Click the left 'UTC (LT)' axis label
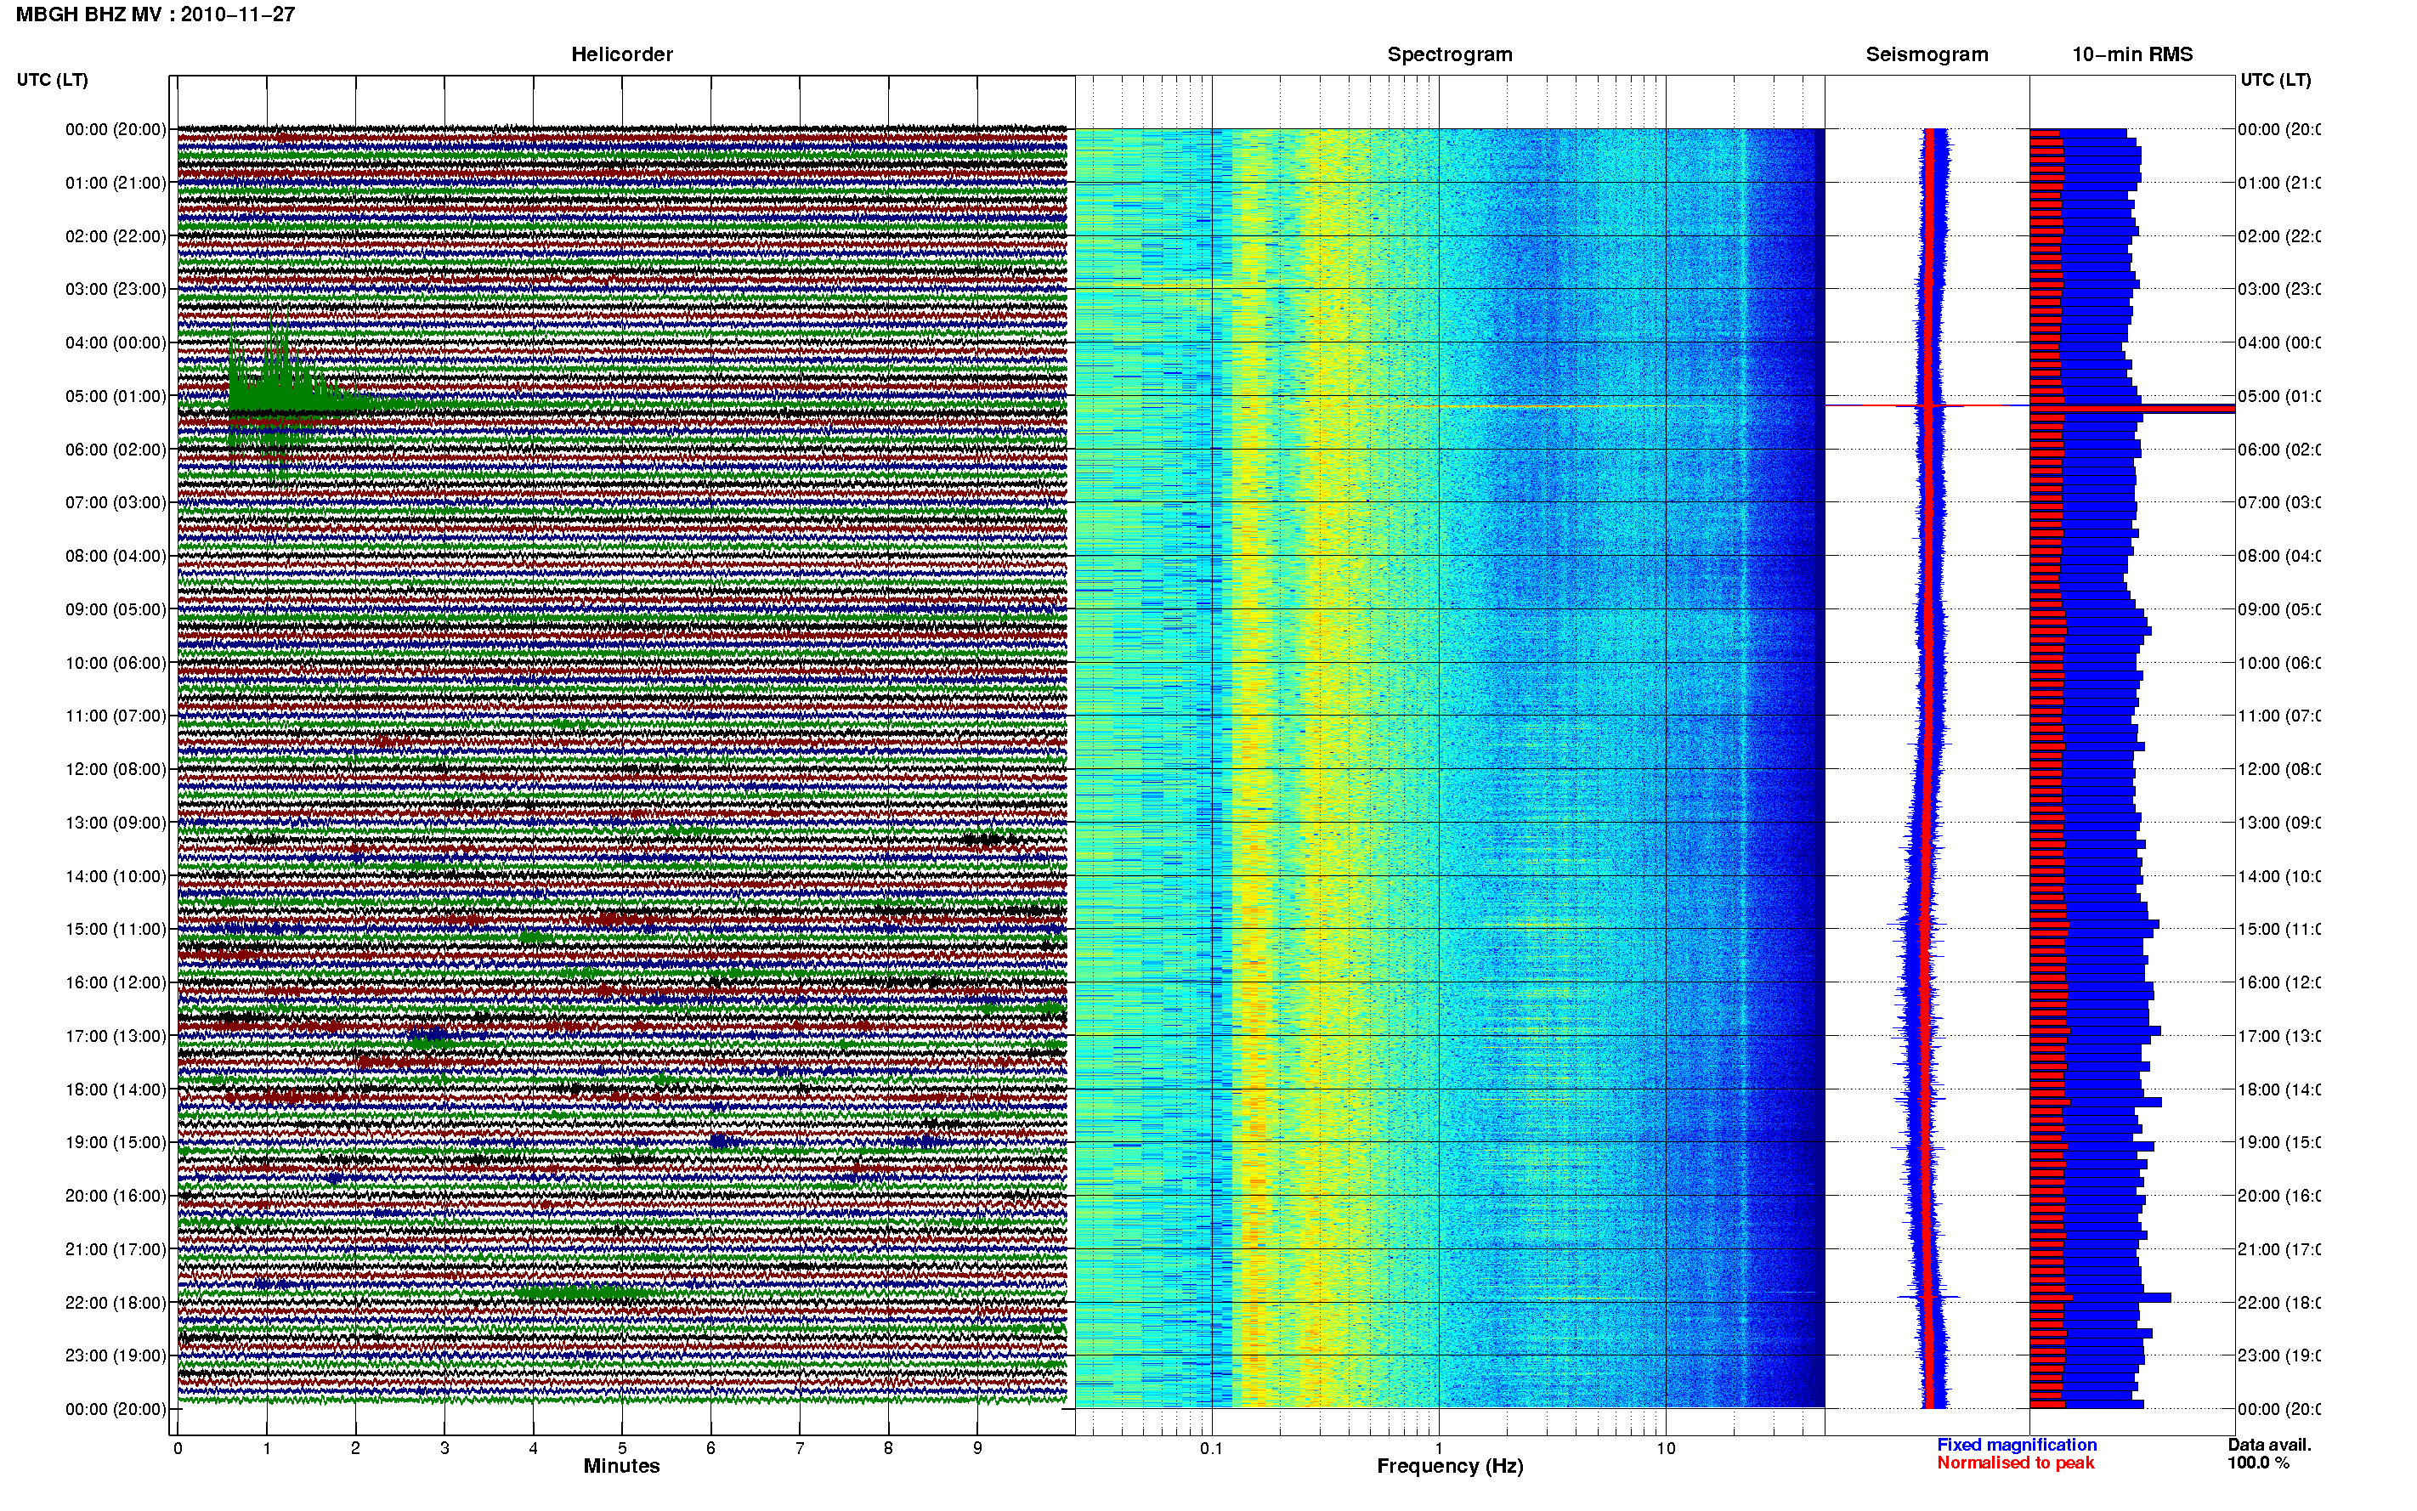The width and height of the screenshot is (2417, 1511). click(52, 80)
